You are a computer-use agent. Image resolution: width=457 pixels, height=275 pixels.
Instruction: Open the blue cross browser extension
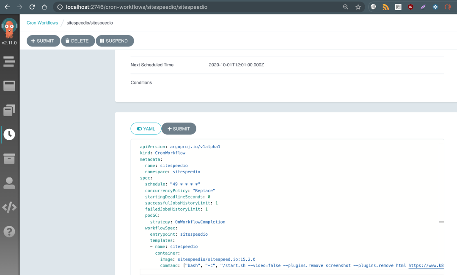point(435,7)
